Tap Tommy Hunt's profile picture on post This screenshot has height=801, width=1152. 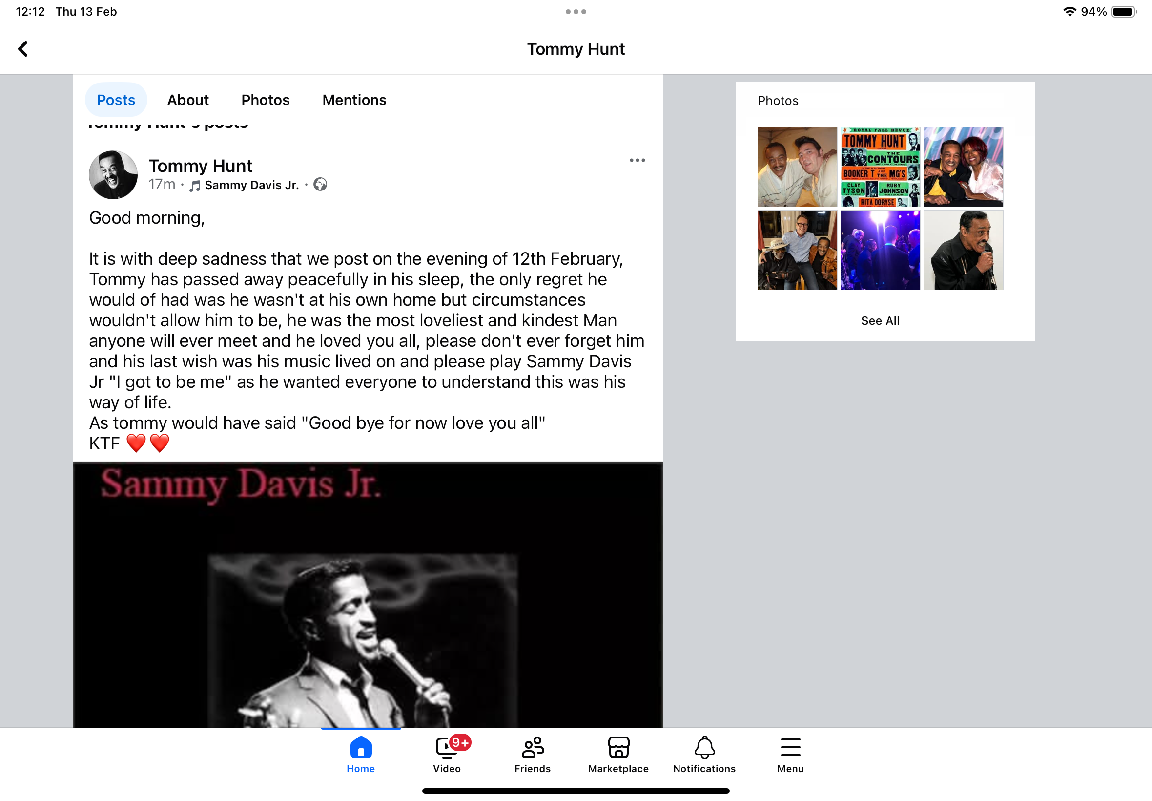pyautogui.click(x=113, y=175)
